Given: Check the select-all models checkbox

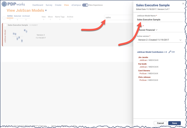Looking at the screenshot, I should tap(4, 18).
